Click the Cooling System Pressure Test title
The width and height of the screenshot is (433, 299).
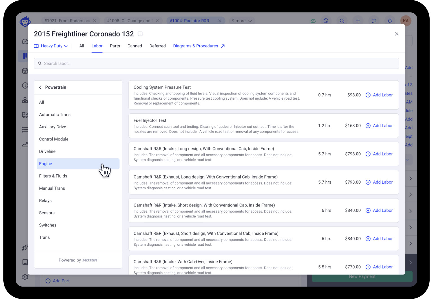click(x=162, y=87)
